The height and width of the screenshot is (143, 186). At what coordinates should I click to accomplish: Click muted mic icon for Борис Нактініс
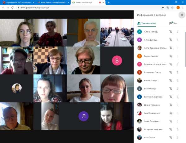click(x=170, y=56)
